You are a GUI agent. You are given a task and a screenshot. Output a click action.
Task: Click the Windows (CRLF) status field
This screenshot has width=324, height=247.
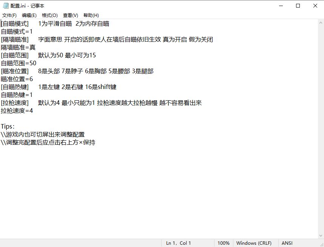(254, 243)
